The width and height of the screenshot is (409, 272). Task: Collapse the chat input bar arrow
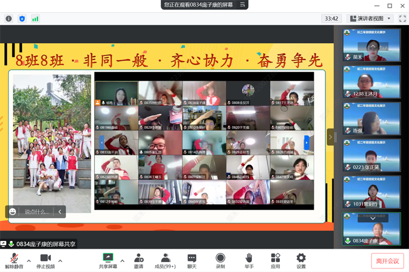coord(60,211)
